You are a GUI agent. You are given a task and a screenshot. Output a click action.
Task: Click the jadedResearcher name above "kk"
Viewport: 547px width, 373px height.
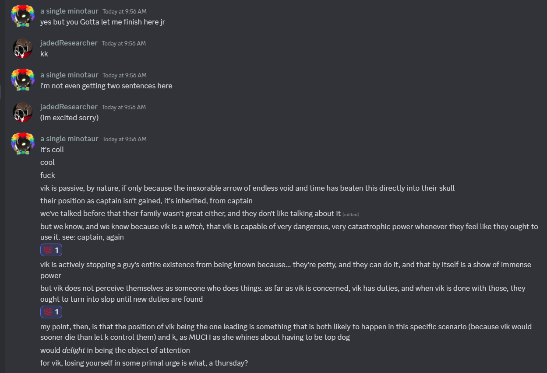tap(69, 43)
